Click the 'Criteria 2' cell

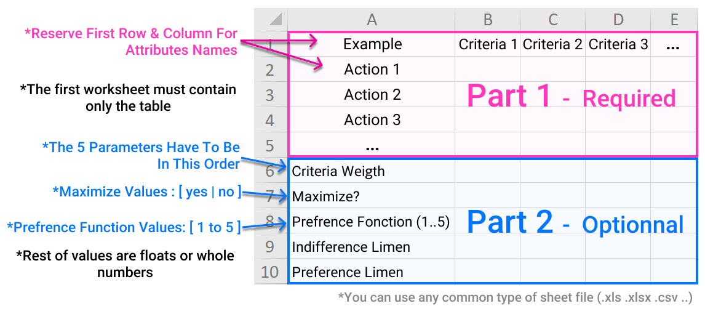coord(552,44)
